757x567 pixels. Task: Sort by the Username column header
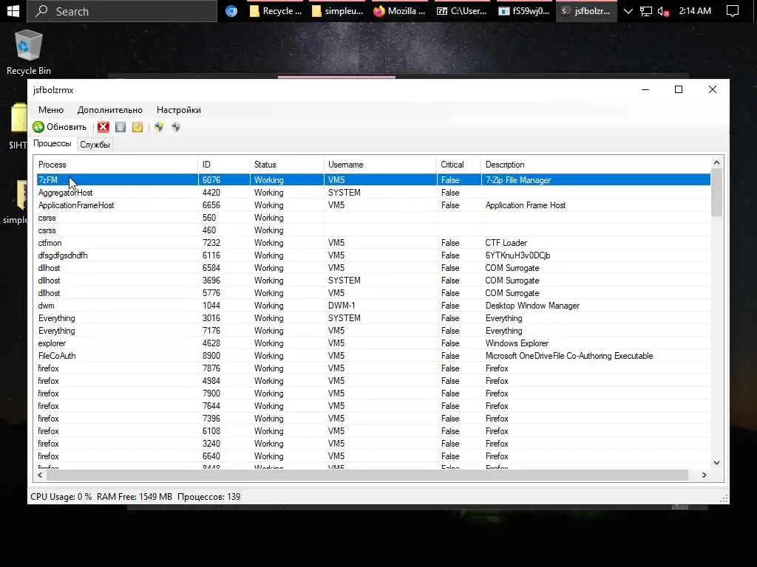[380, 165]
